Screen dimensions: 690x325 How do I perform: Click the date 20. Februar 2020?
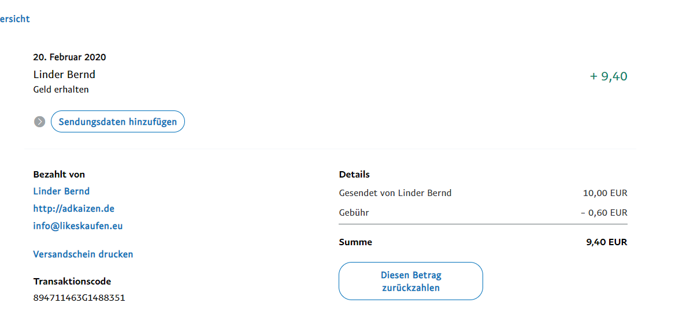point(70,57)
